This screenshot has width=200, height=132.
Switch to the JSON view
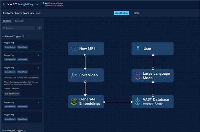point(136,13)
